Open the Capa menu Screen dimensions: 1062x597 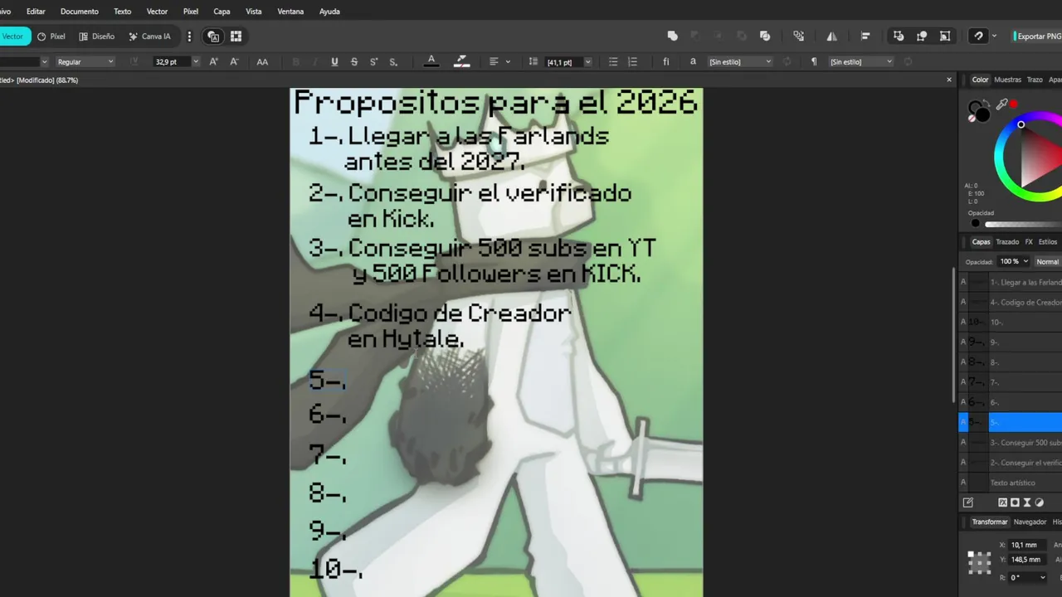click(x=222, y=12)
